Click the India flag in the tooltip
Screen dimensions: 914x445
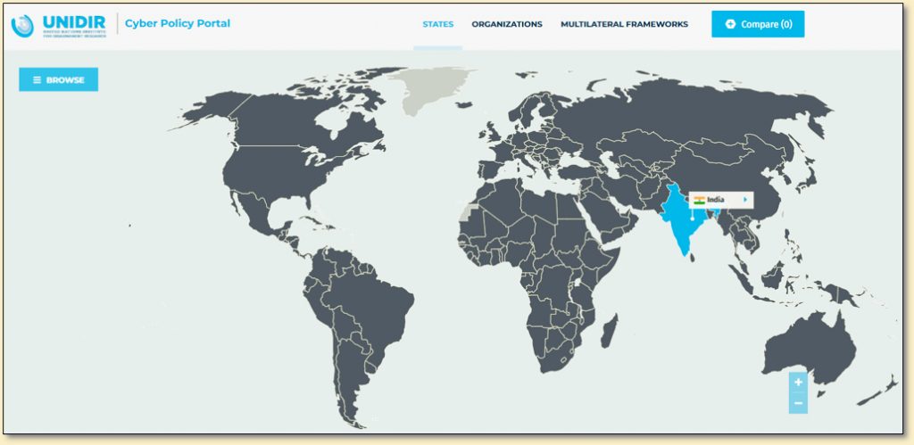[699, 200]
